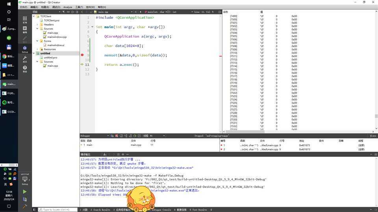Toggle the breakpoint on line 9

pos(82,55)
